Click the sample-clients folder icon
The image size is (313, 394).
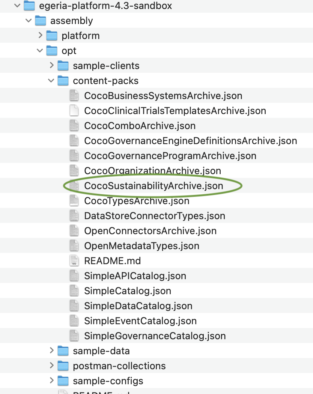(x=63, y=66)
